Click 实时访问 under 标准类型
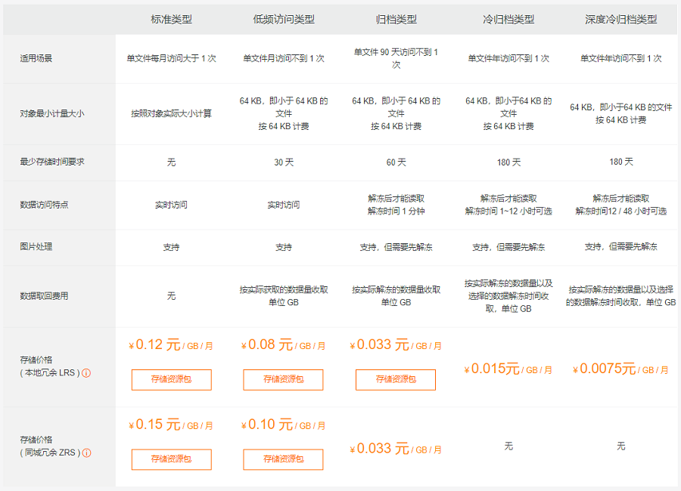681x491 pixels. tap(171, 205)
